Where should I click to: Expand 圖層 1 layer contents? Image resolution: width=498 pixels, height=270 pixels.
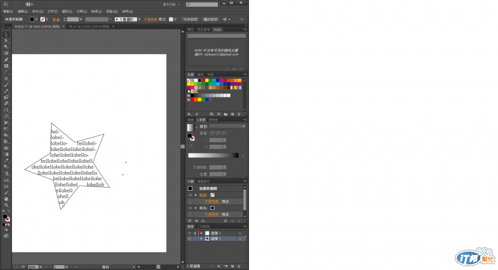tap(201, 239)
